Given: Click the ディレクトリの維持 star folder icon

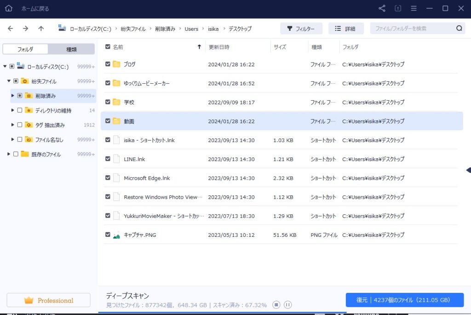Looking at the screenshot, I should pos(29,110).
